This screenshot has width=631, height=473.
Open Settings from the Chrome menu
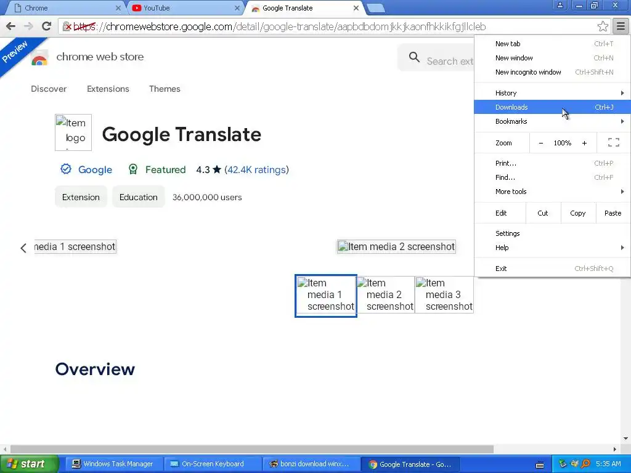(x=552, y=233)
